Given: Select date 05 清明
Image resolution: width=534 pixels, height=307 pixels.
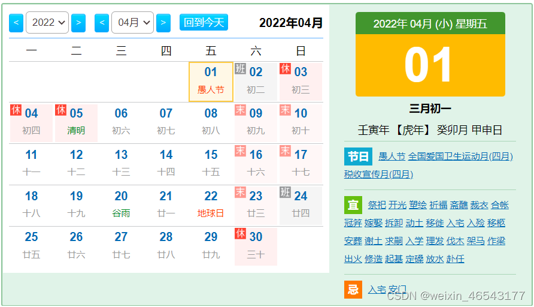Looking at the screenshot, I should (x=76, y=123).
